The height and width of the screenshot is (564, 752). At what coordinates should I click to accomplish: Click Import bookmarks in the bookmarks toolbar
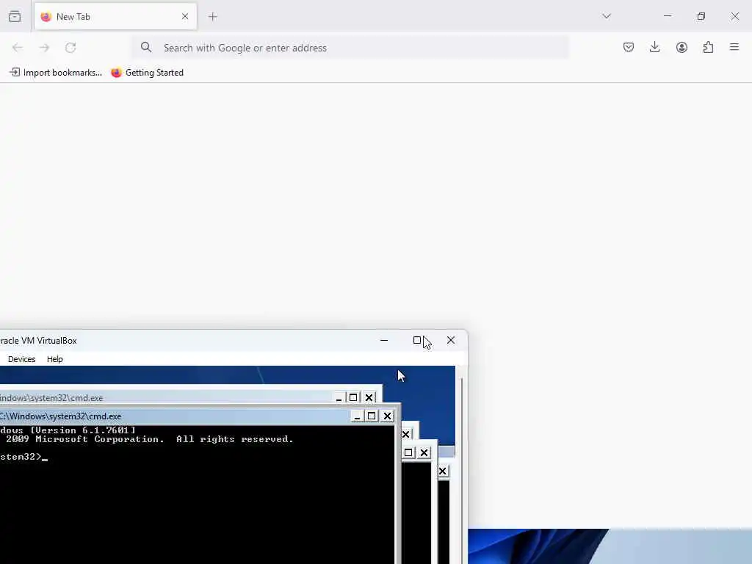(x=56, y=73)
